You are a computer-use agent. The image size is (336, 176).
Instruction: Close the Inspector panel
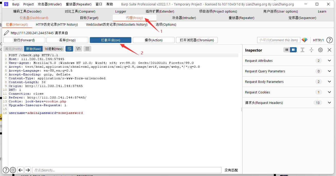click(329, 50)
